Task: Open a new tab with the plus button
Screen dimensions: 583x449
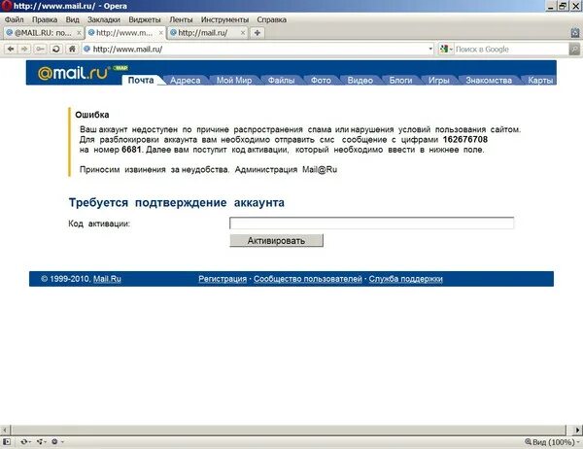Action: pyautogui.click(x=257, y=33)
